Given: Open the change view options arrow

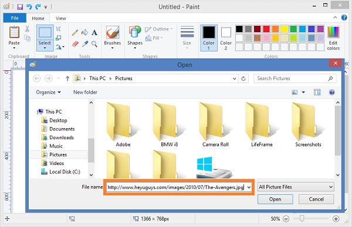Looking at the screenshot, I should point(303,92).
